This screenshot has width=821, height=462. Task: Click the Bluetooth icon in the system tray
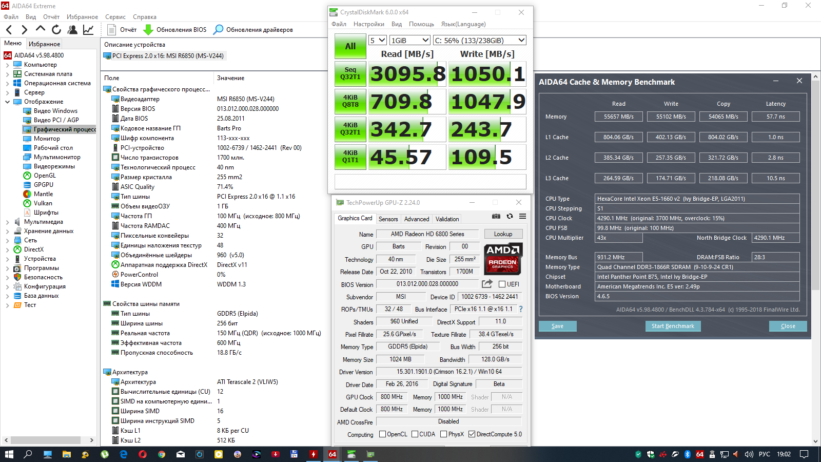click(688, 454)
